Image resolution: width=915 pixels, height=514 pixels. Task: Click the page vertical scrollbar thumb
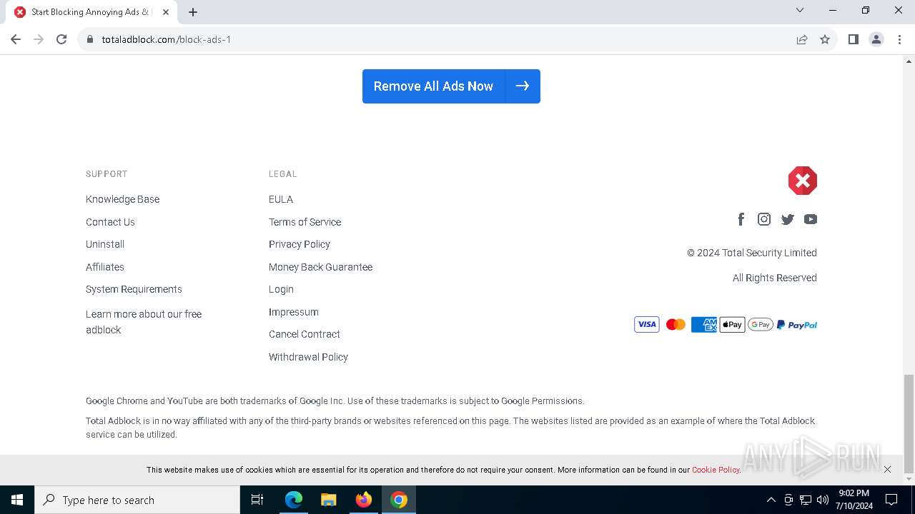click(x=909, y=424)
